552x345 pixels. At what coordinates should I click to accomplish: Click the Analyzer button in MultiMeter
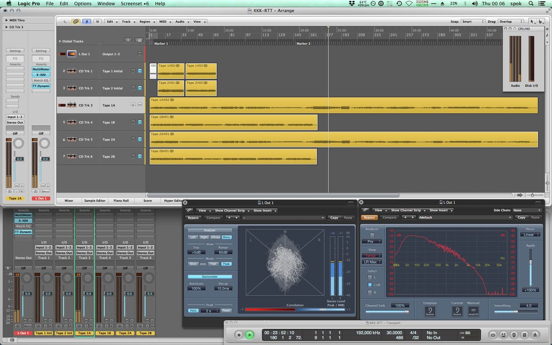pos(210,230)
